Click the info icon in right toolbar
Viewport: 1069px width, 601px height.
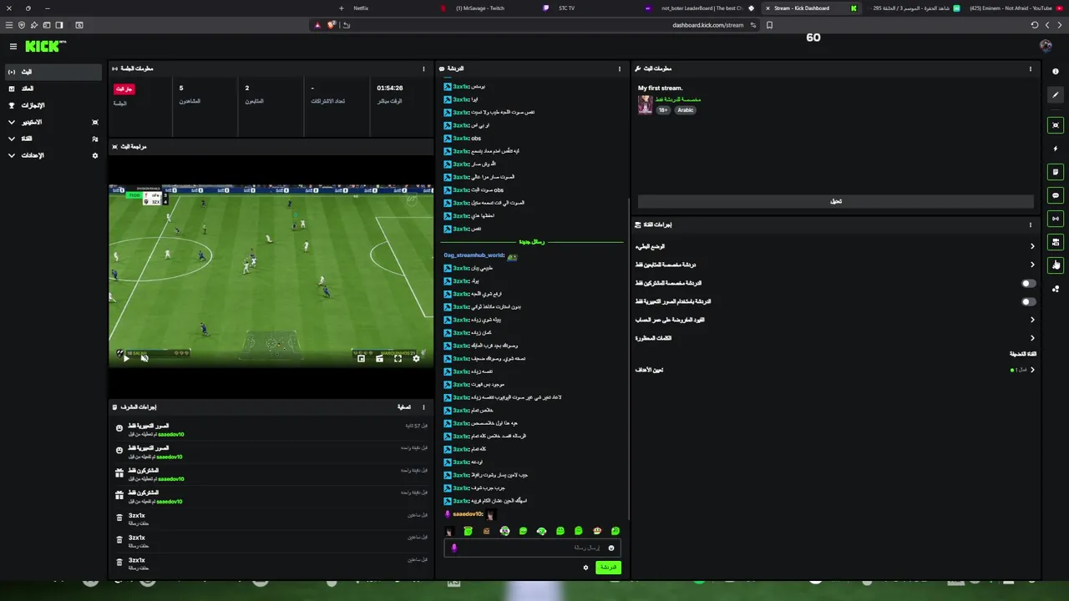1056,72
